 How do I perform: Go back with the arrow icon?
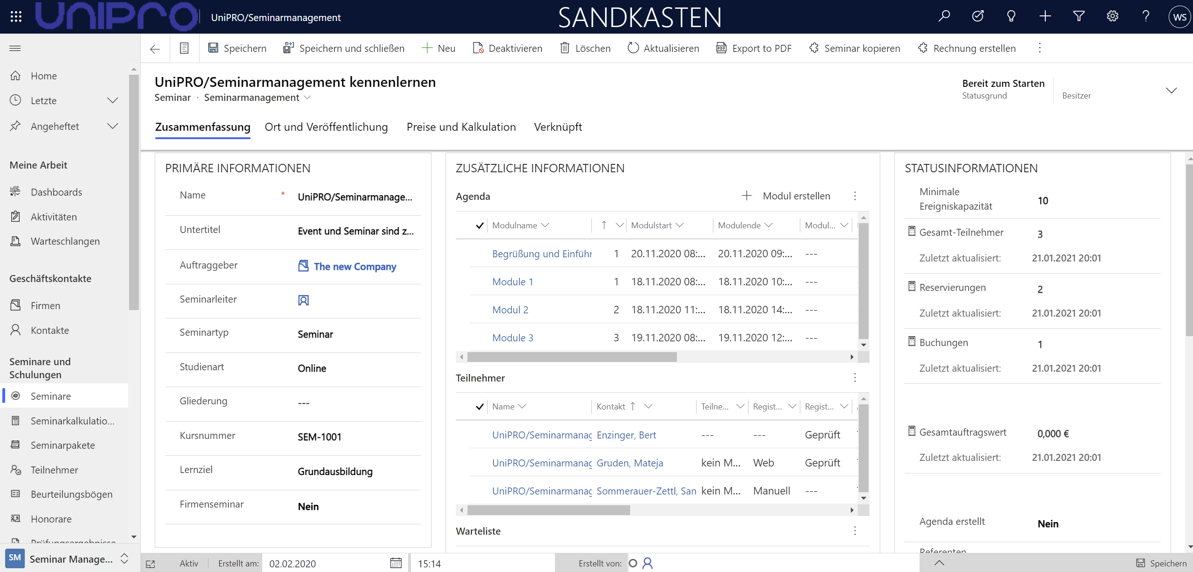(155, 49)
